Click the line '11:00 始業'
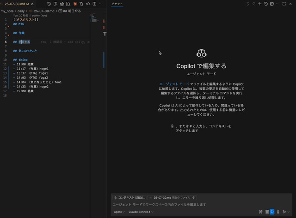 tap(24, 65)
